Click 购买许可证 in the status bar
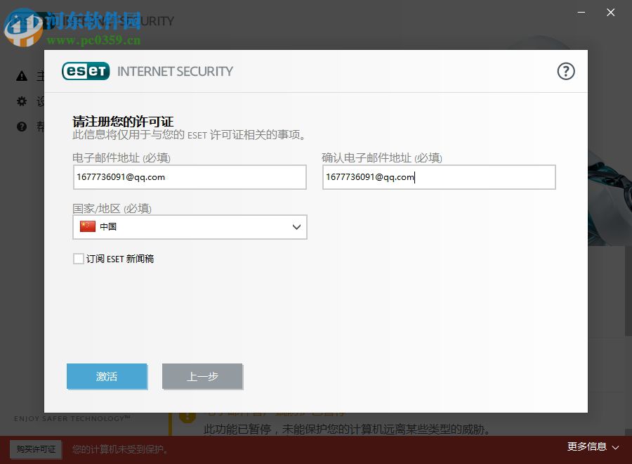Image resolution: width=632 pixels, height=464 pixels. point(35,449)
